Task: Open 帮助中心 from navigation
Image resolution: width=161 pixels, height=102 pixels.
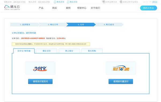Action: (82, 8)
